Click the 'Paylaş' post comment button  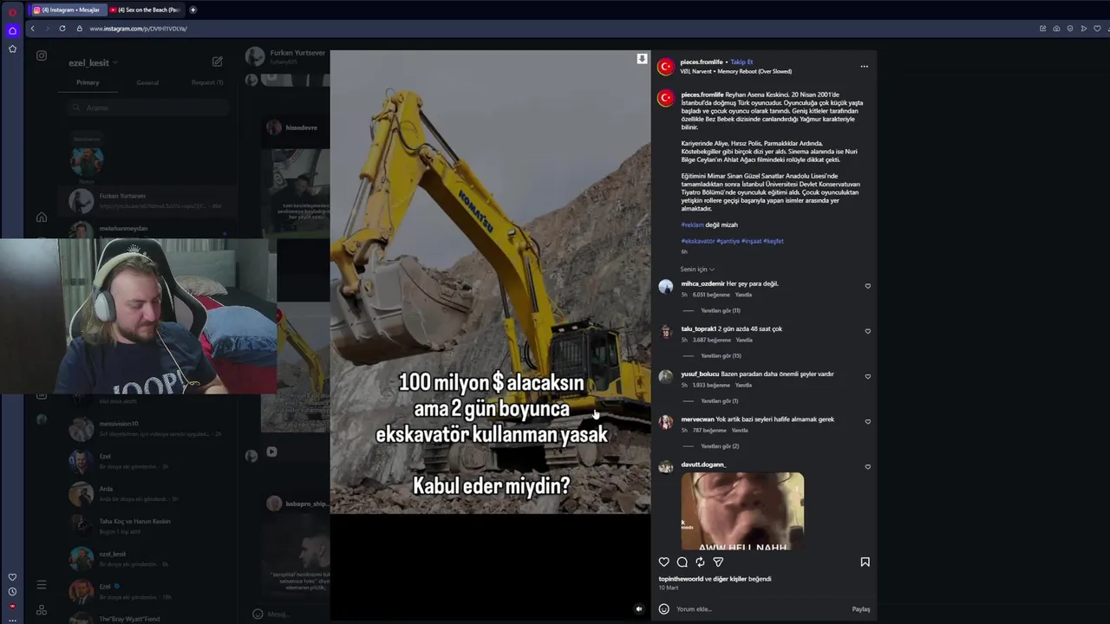[861, 608]
